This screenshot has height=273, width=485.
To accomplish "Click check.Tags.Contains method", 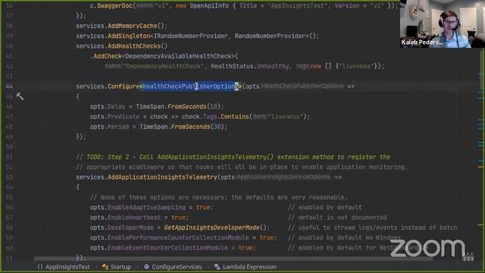I will (215, 117).
